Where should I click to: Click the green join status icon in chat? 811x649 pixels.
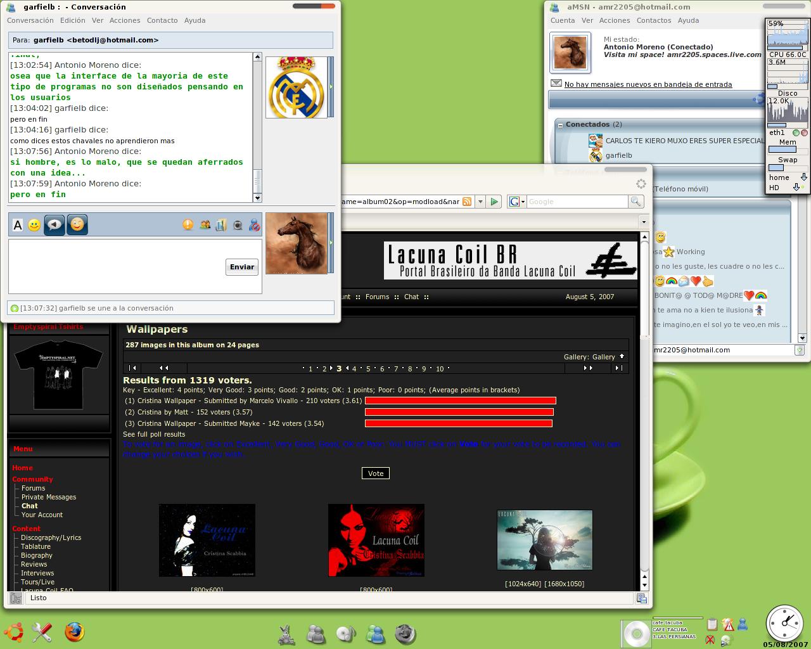coord(15,309)
